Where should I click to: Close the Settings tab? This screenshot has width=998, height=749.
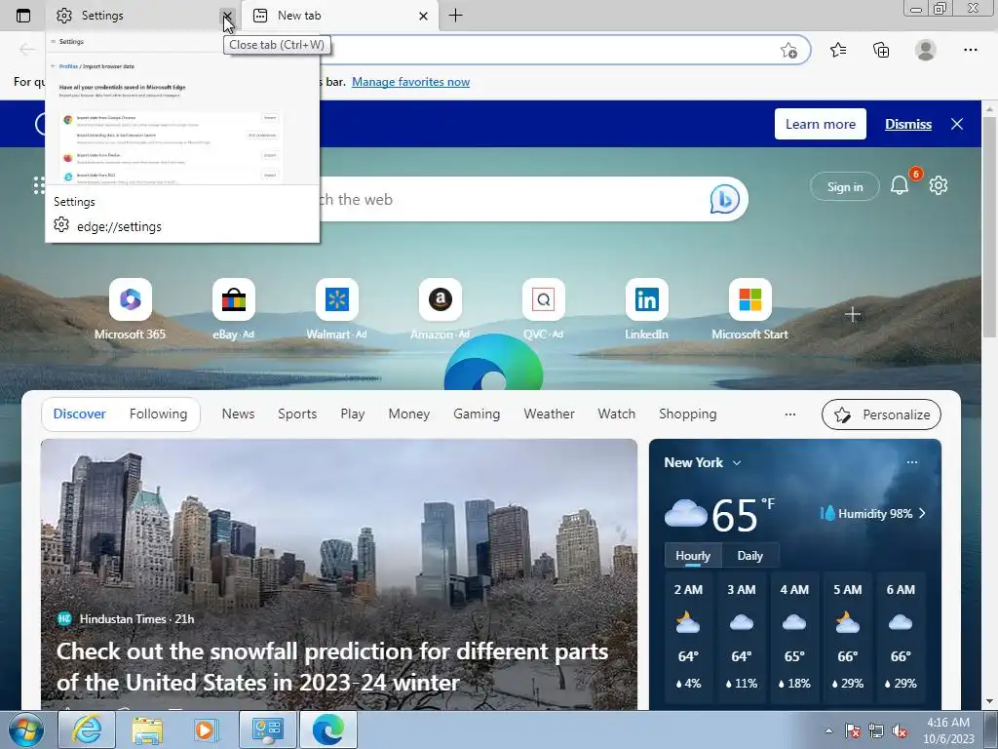[x=227, y=16]
